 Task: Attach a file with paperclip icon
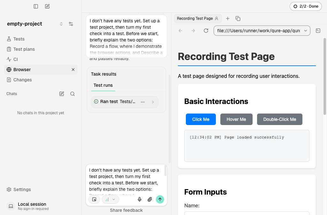(x=150, y=199)
